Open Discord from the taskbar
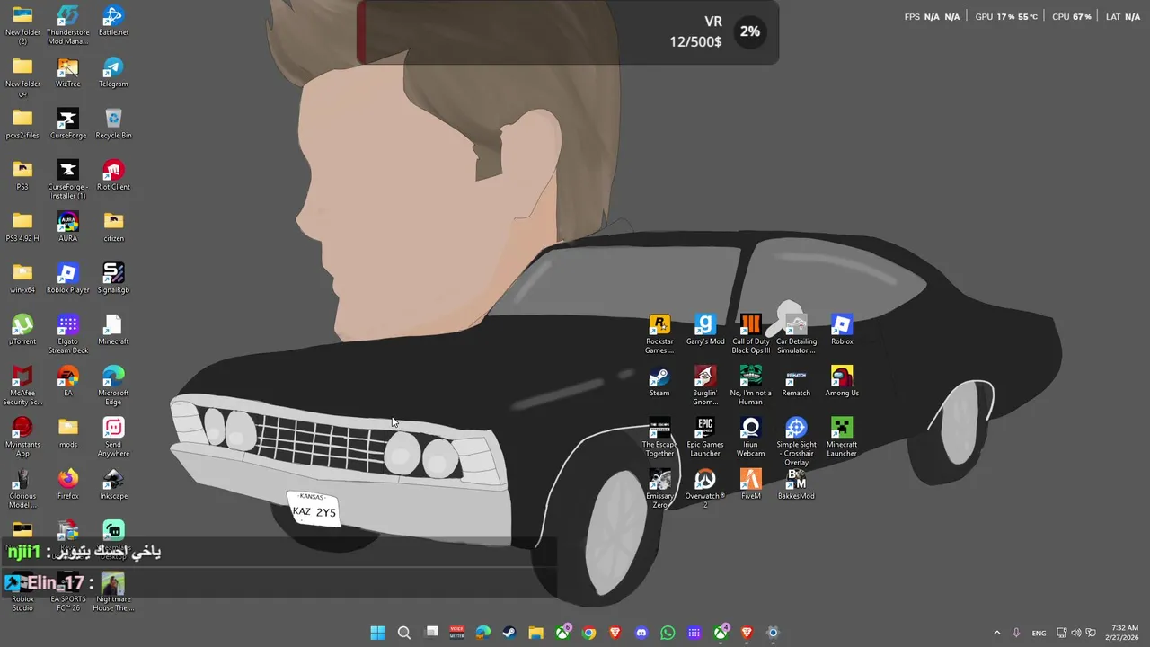The image size is (1150, 647). click(641, 633)
